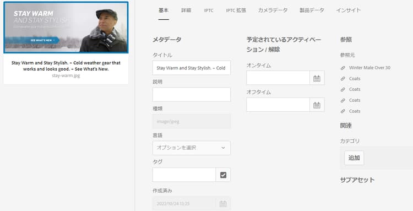This screenshot has width=413, height=211.
Task: Expand the 言語 オプションを選択 dropdown
Action: (x=192, y=148)
